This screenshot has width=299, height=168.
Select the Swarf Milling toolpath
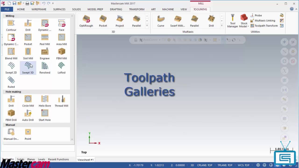pyautogui.click(x=178, y=21)
